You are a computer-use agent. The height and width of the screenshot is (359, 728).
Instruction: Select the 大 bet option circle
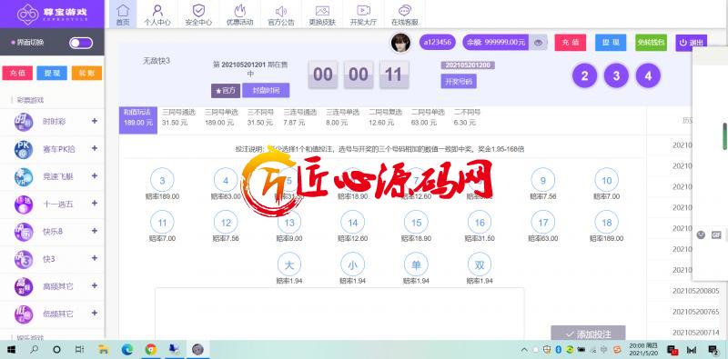click(x=289, y=265)
